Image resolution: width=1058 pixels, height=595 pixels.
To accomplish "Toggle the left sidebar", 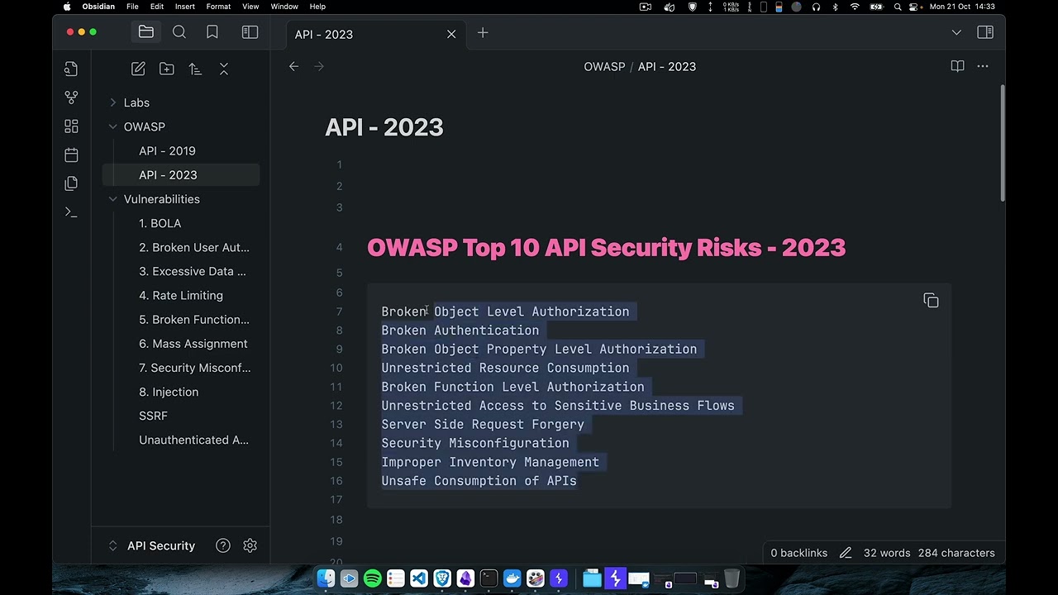I will pyautogui.click(x=250, y=32).
